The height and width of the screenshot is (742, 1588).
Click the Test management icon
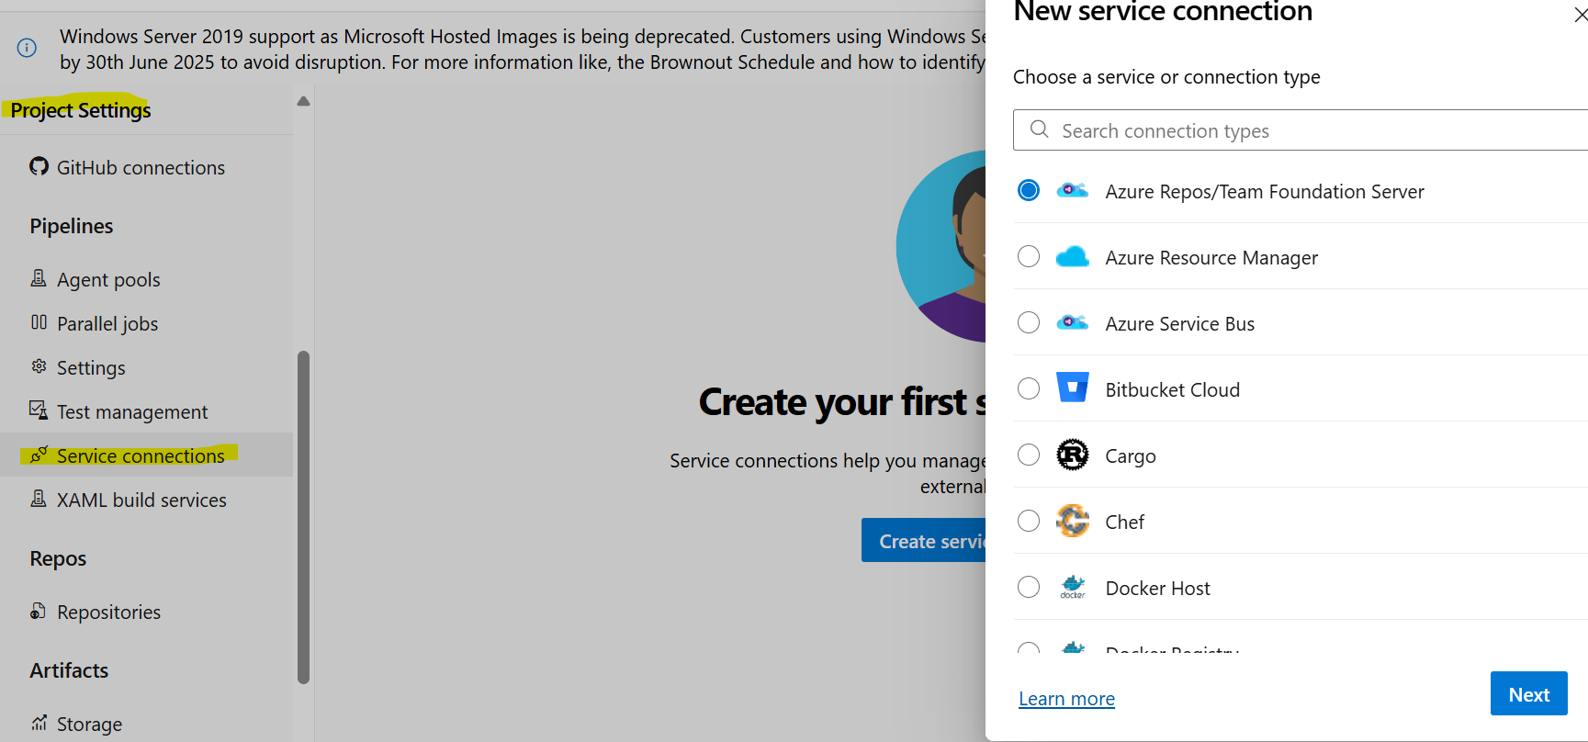point(39,410)
